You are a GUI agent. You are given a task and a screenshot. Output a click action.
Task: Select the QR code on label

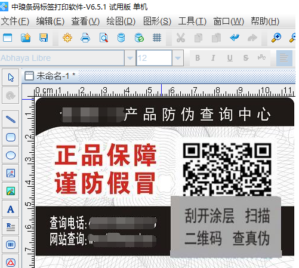[x=227, y=169]
